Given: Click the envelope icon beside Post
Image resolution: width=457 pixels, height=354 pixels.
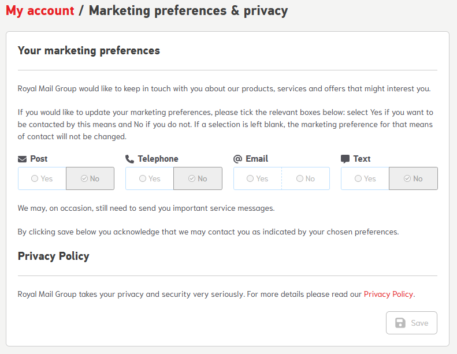Looking at the screenshot, I should [x=22, y=159].
